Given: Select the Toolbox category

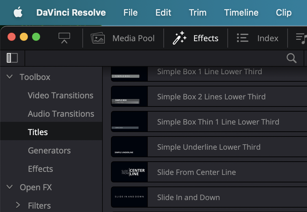Looking at the screenshot, I should (x=35, y=77).
